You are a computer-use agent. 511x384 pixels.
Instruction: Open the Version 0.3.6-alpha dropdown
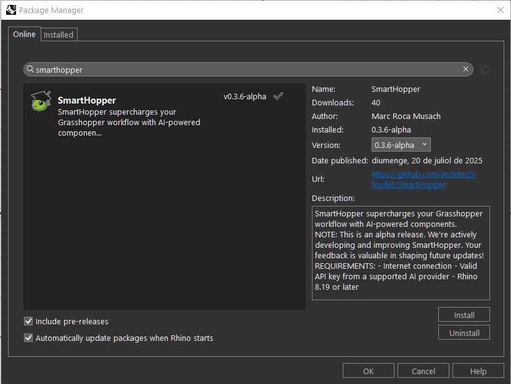point(401,145)
